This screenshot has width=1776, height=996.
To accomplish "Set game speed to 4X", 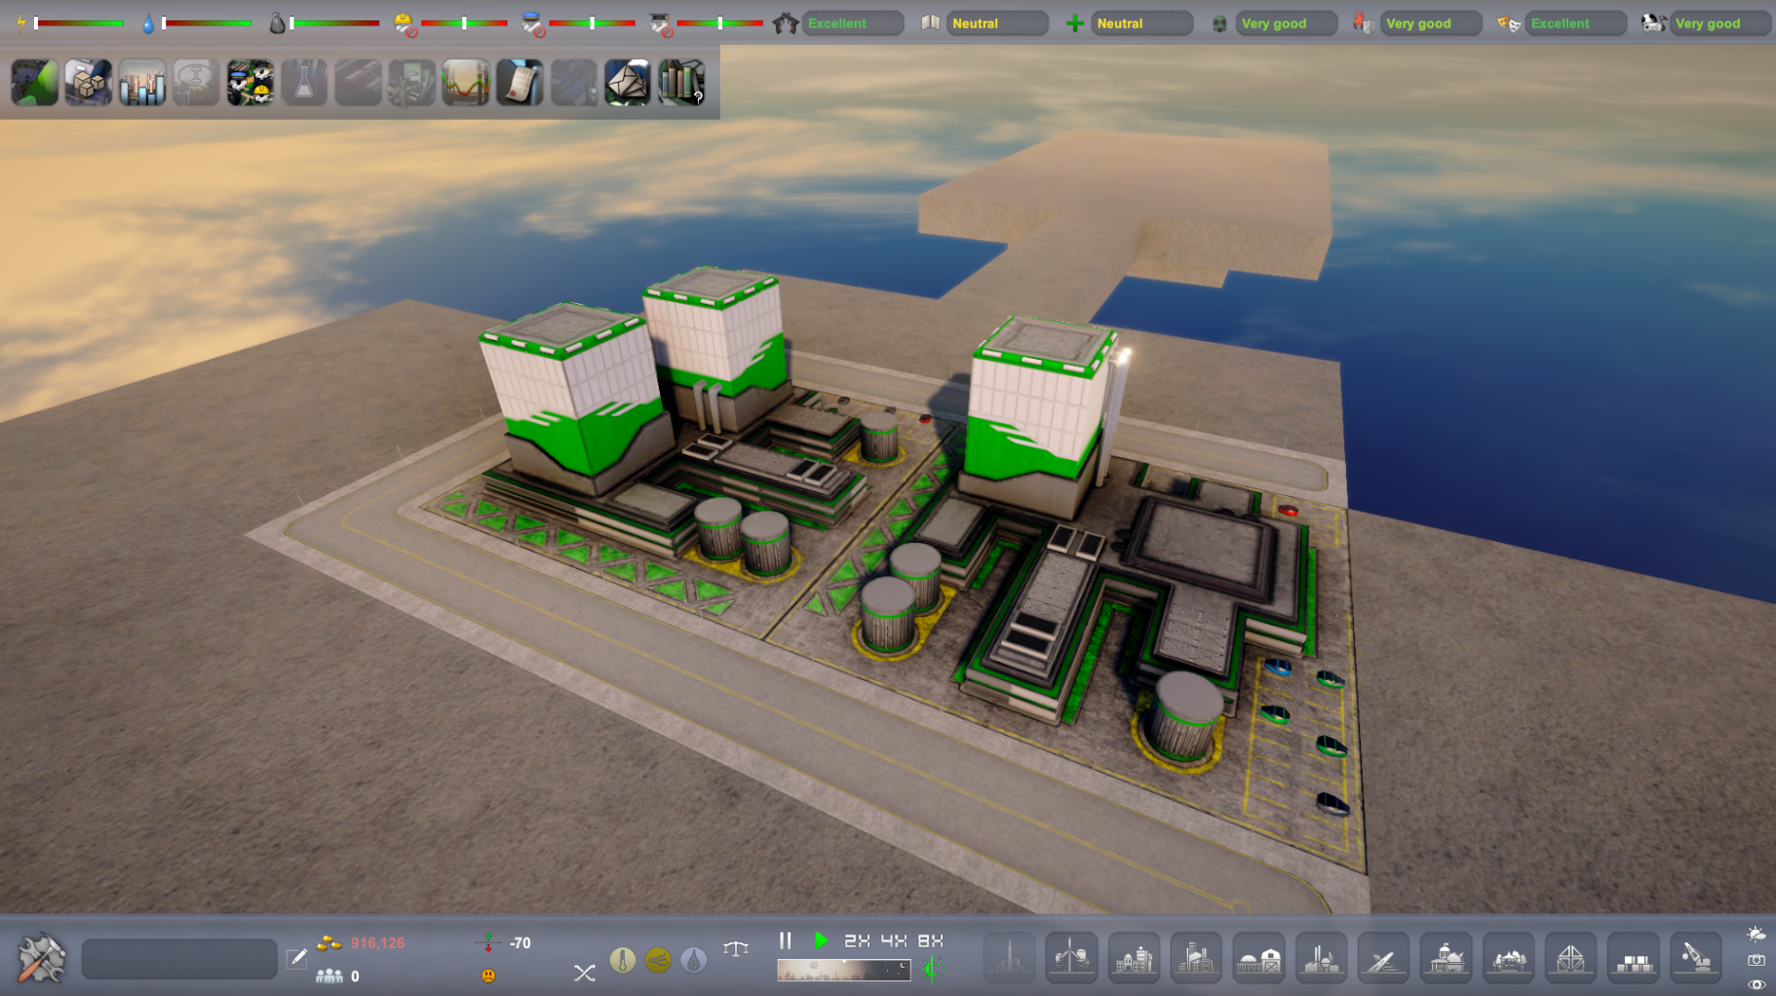I will pos(894,940).
